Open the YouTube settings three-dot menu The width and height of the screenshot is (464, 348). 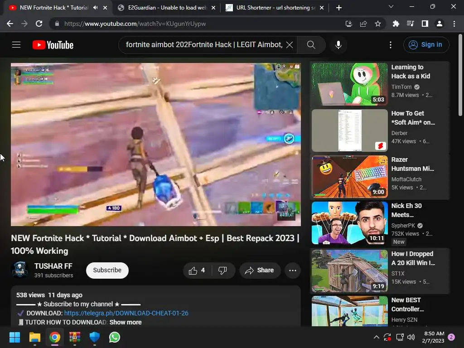[x=390, y=45]
